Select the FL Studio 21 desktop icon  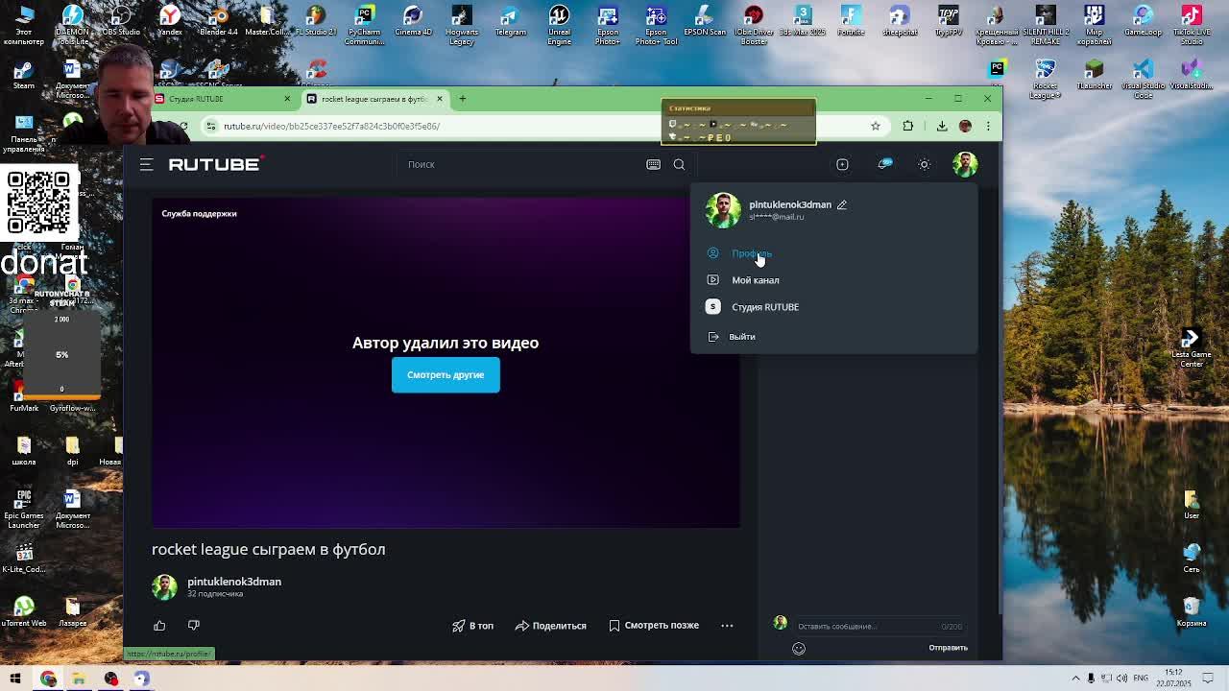pos(316,21)
